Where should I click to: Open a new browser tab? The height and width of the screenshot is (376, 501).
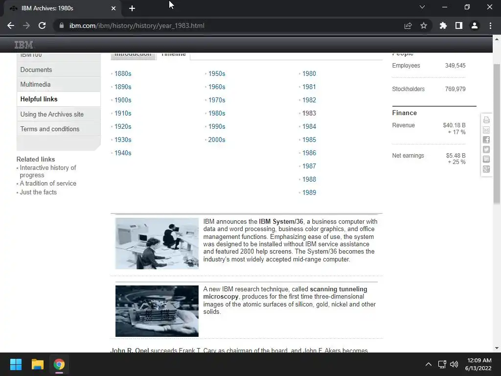pos(132,8)
